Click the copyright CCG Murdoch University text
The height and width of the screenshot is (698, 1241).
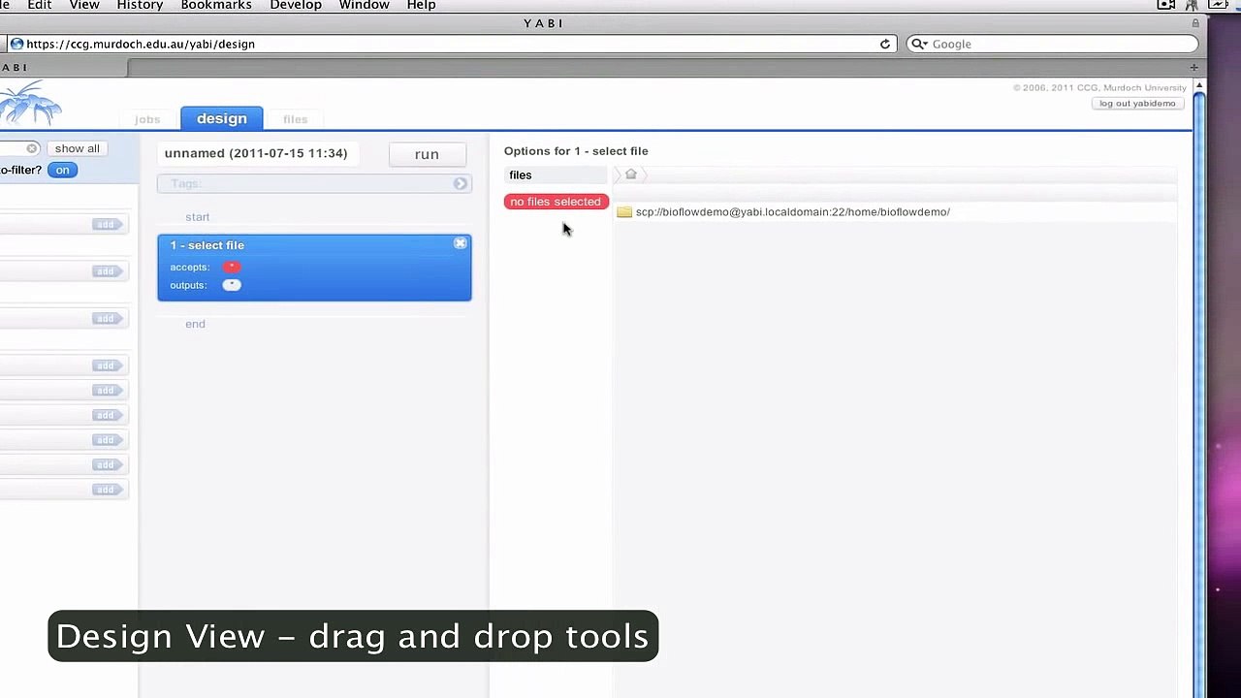(1099, 87)
